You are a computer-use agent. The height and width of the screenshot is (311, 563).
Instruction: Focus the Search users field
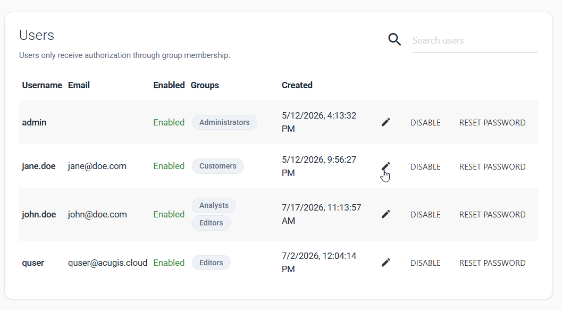coord(475,40)
